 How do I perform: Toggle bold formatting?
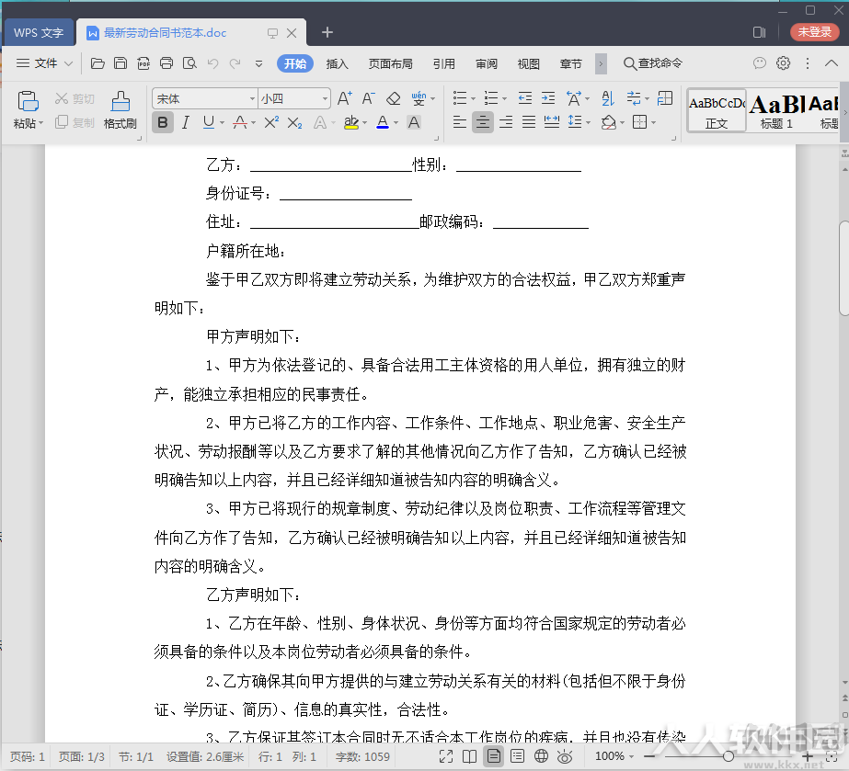click(163, 123)
